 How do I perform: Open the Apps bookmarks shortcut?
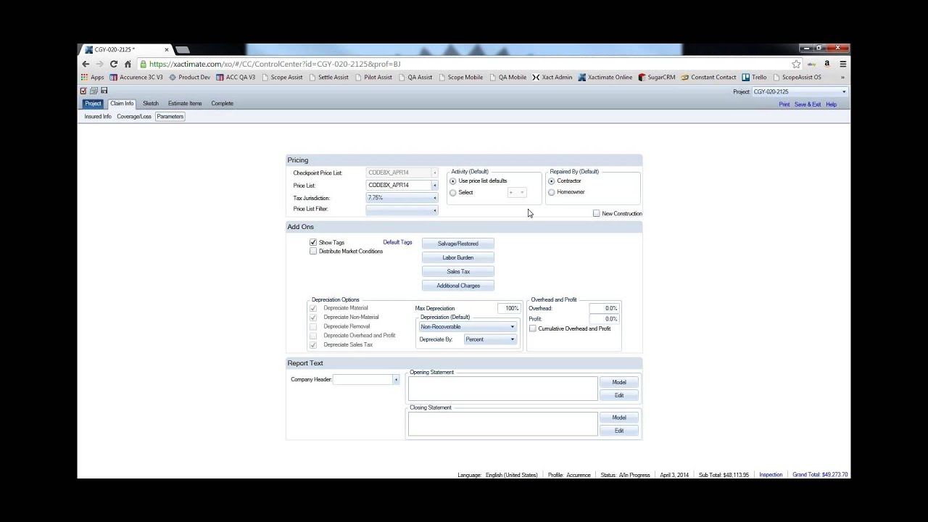point(93,77)
